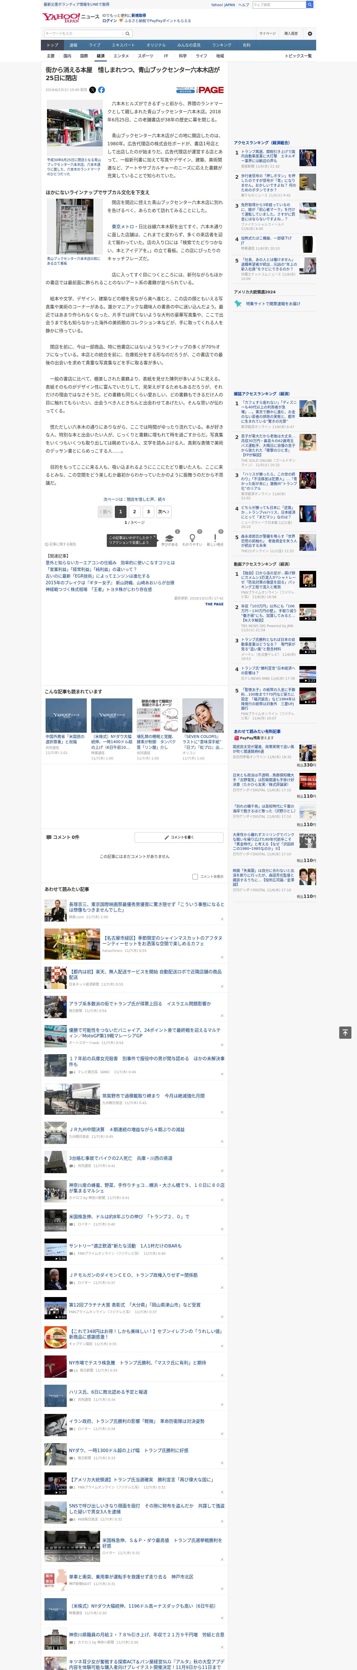Screen dimensions: 357x1670
Task: Click the Yahoo! JAPAN News logo
Action: click(71, 18)
